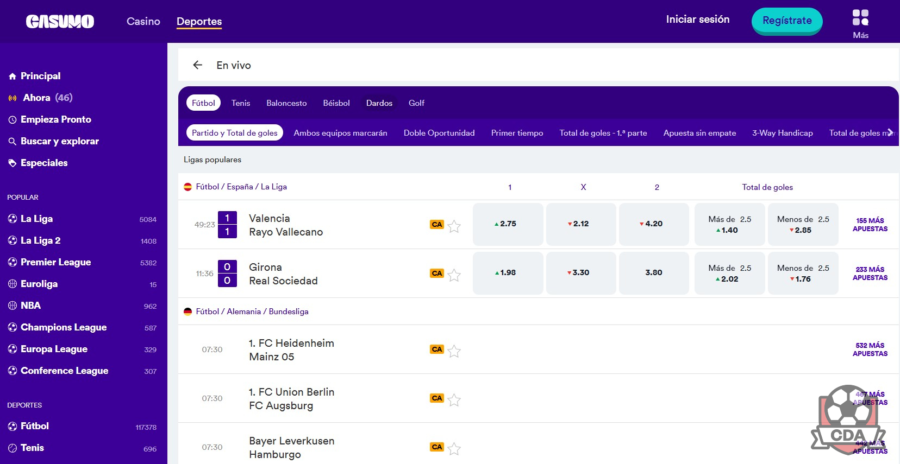Choose Apuesta sin empate market

(699, 132)
